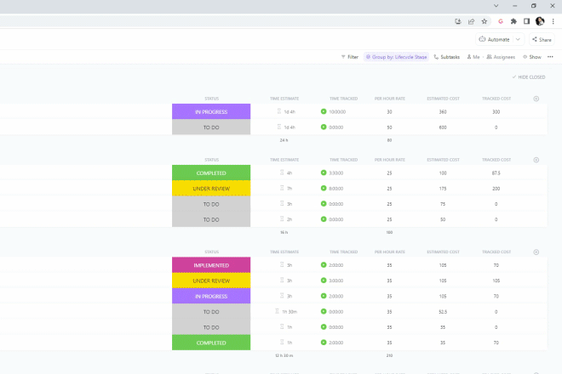Click the pink IMPLEMENTED status cell
Image resolution: width=562 pixels, height=374 pixels.
pyautogui.click(x=211, y=265)
